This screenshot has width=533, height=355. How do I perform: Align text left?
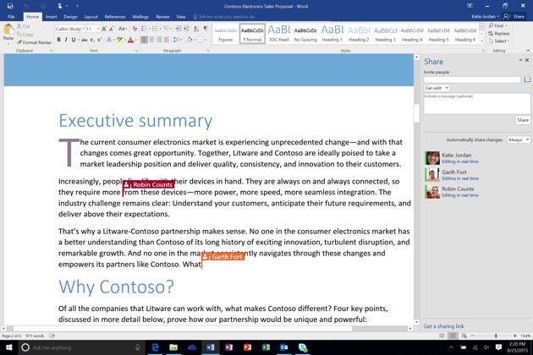pyautogui.click(x=144, y=40)
